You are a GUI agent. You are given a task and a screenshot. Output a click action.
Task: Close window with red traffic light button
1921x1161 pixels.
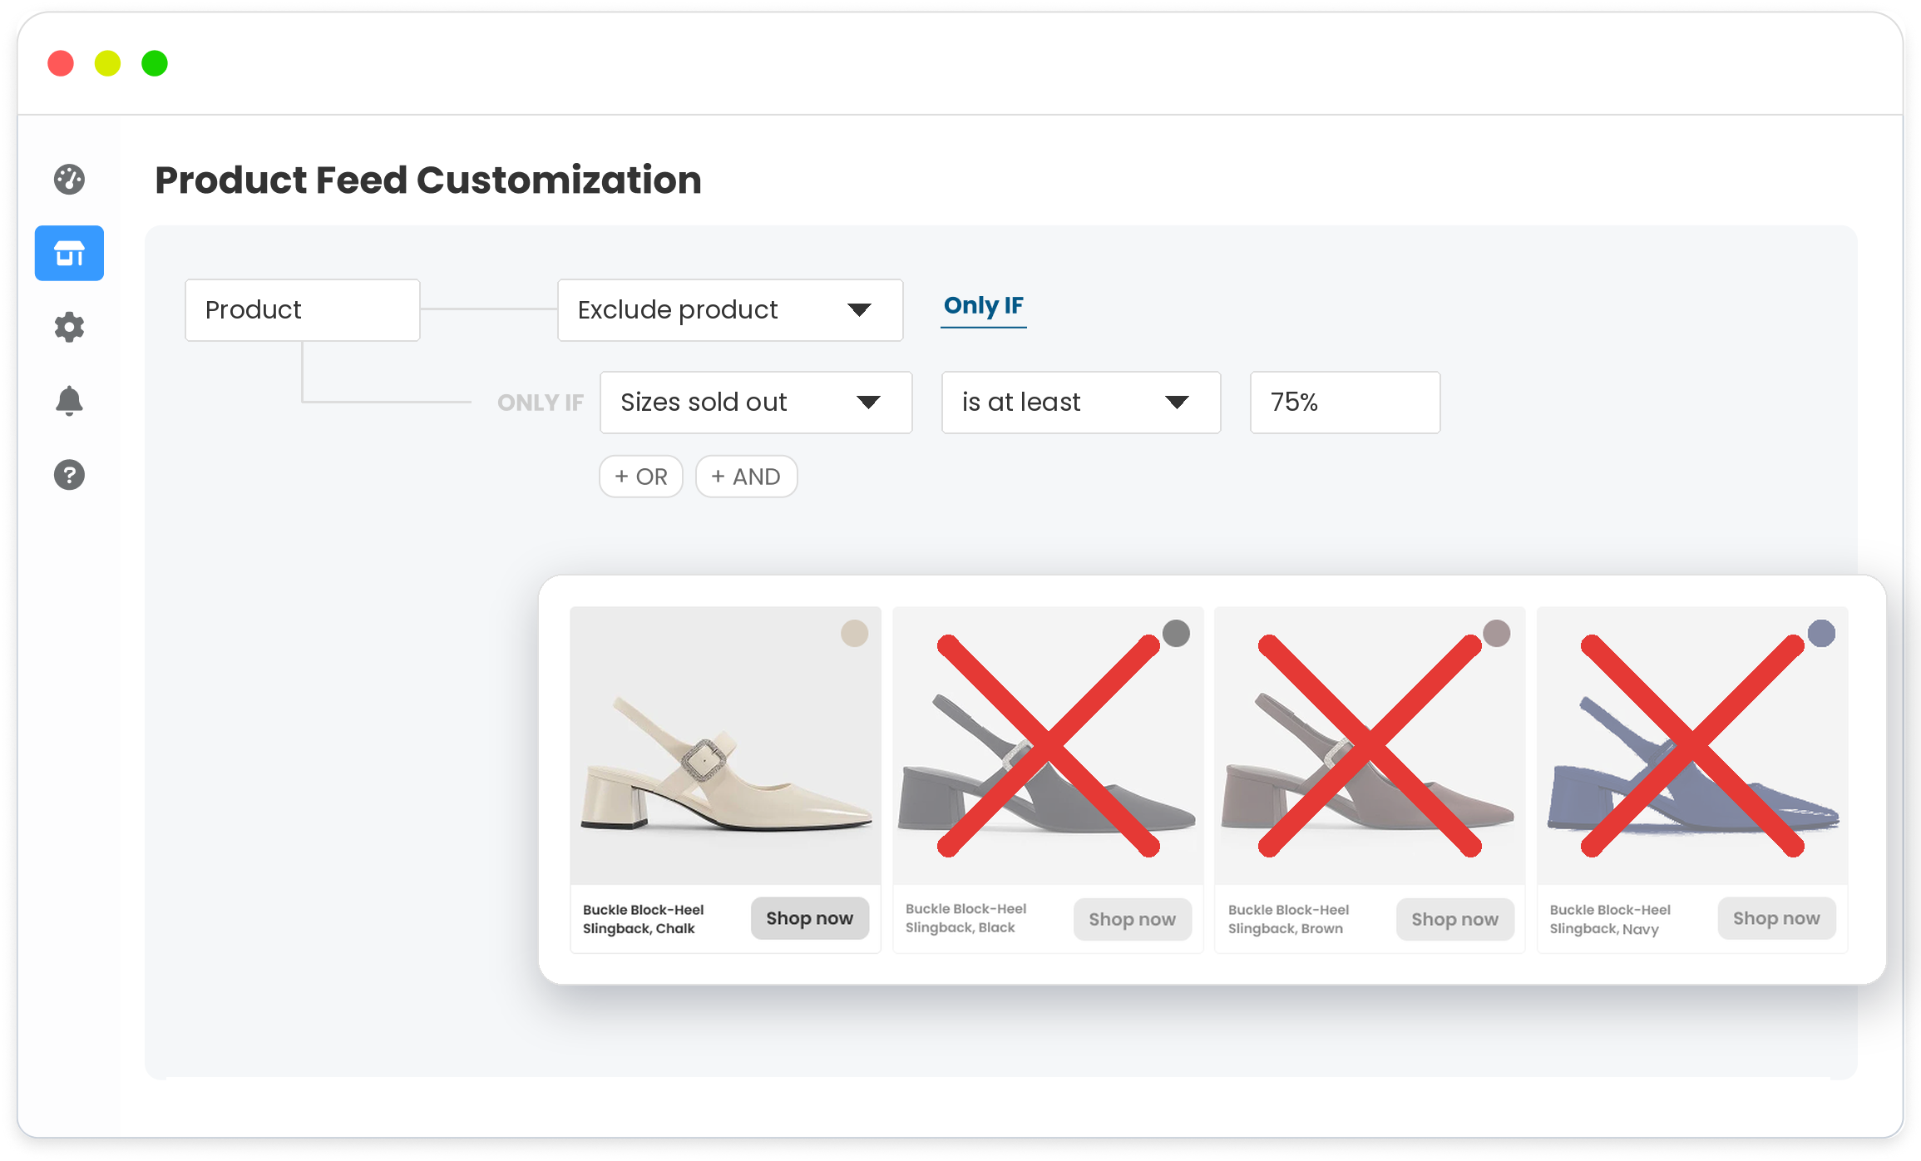click(61, 63)
